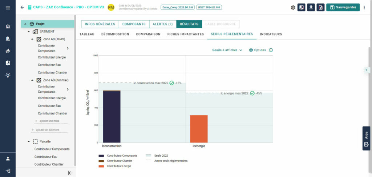
Task: Open the Seuils à afficher dropdown
Action: tap(227, 50)
